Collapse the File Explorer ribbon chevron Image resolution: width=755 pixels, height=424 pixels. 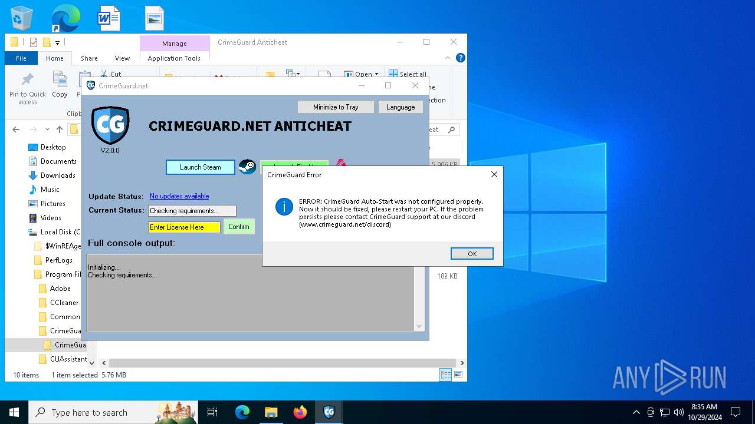point(449,58)
